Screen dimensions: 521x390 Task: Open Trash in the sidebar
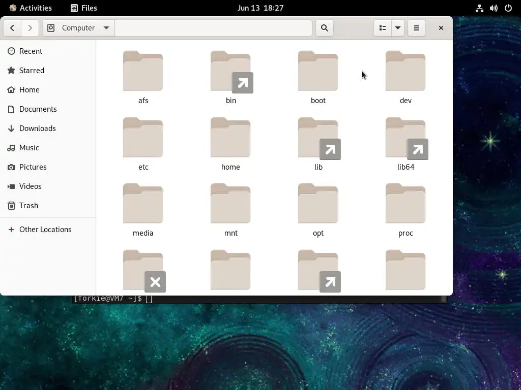click(x=48, y=205)
